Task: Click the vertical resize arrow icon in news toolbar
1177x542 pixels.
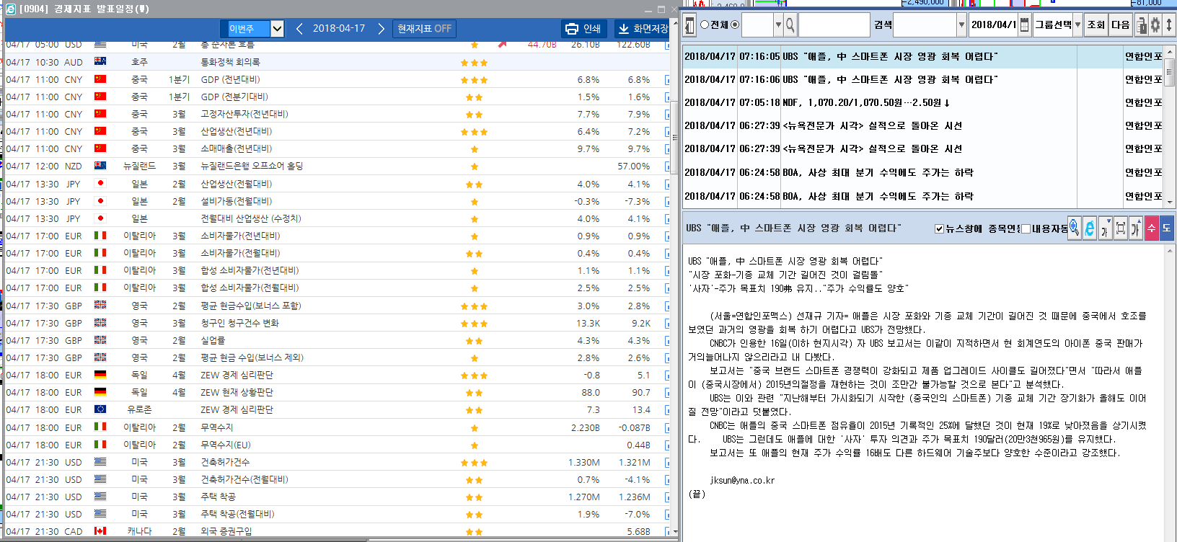Action: (x=1169, y=25)
